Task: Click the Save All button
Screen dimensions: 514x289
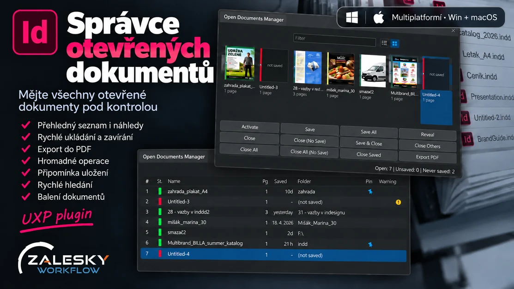Action: [x=369, y=132]
